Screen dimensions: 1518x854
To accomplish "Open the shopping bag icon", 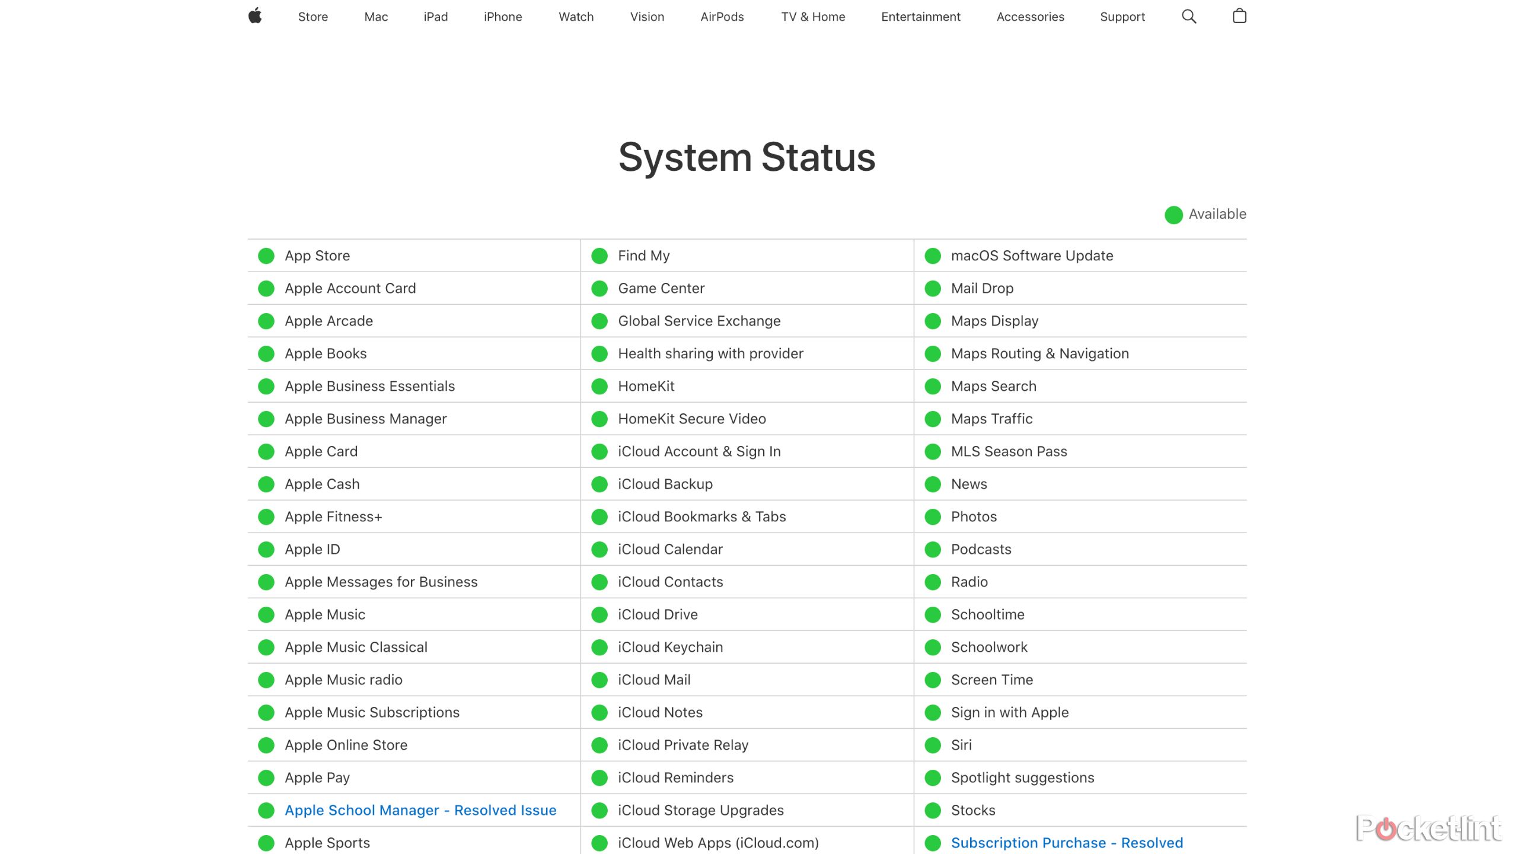I will (1239, 16).
